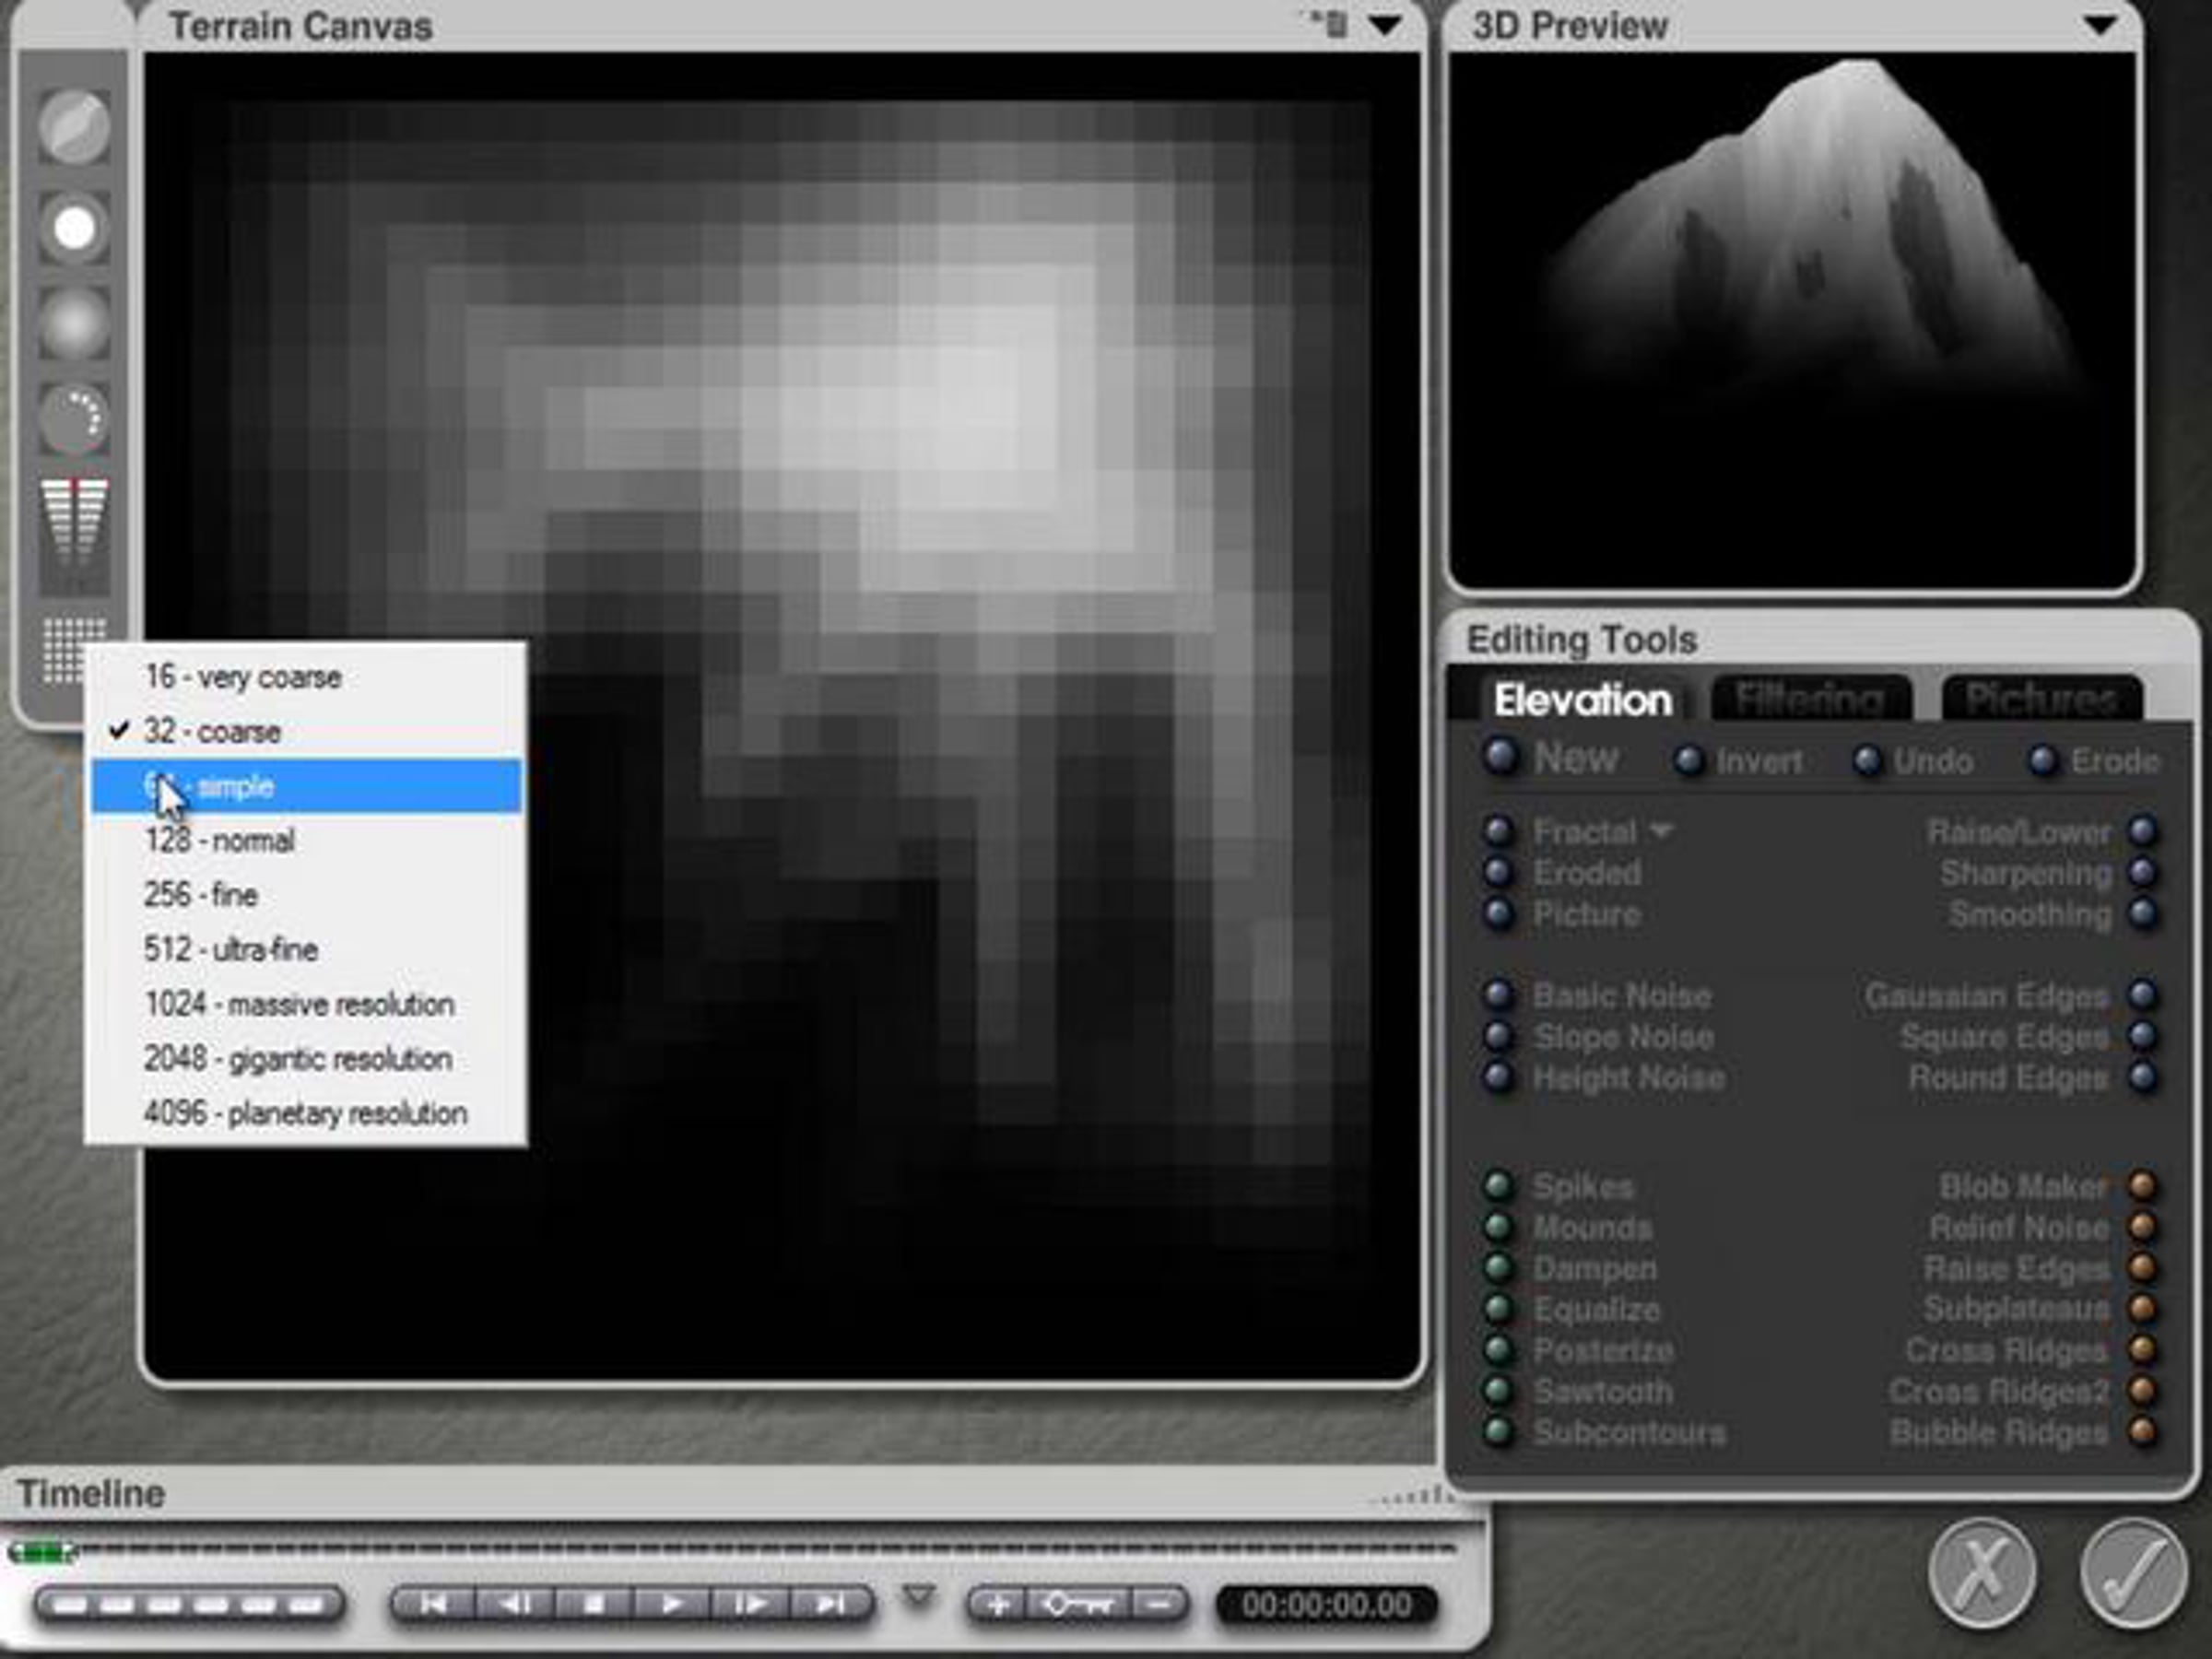
Task: Open the 3D Preview options triangle
Action: (2100, 26)
